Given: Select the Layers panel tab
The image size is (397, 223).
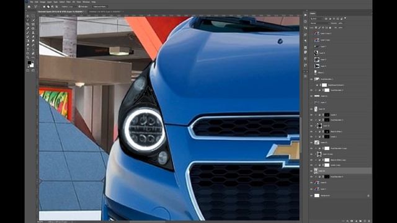Looking at the screenshot, I should point(313,14).
